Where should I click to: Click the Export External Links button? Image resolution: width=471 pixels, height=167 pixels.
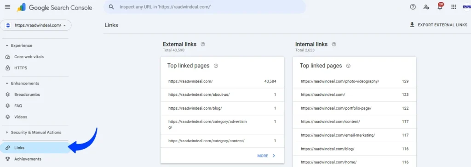pyautogui.click(x=438, y=25)
